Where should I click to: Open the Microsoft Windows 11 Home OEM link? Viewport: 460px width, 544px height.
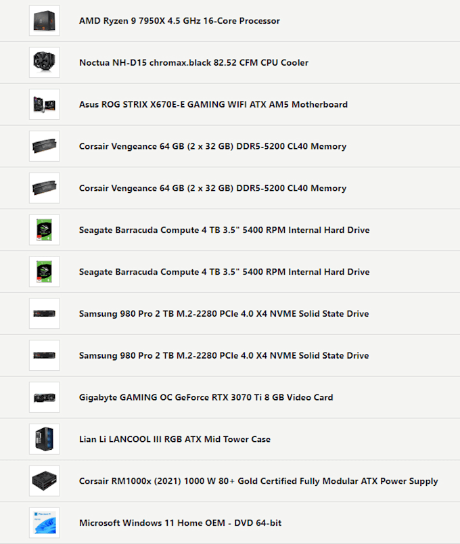tap(181, 522)
